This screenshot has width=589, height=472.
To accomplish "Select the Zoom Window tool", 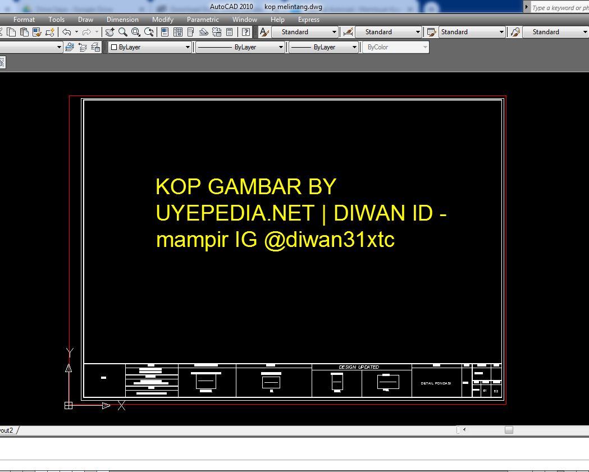I will [x=136, y=32].
